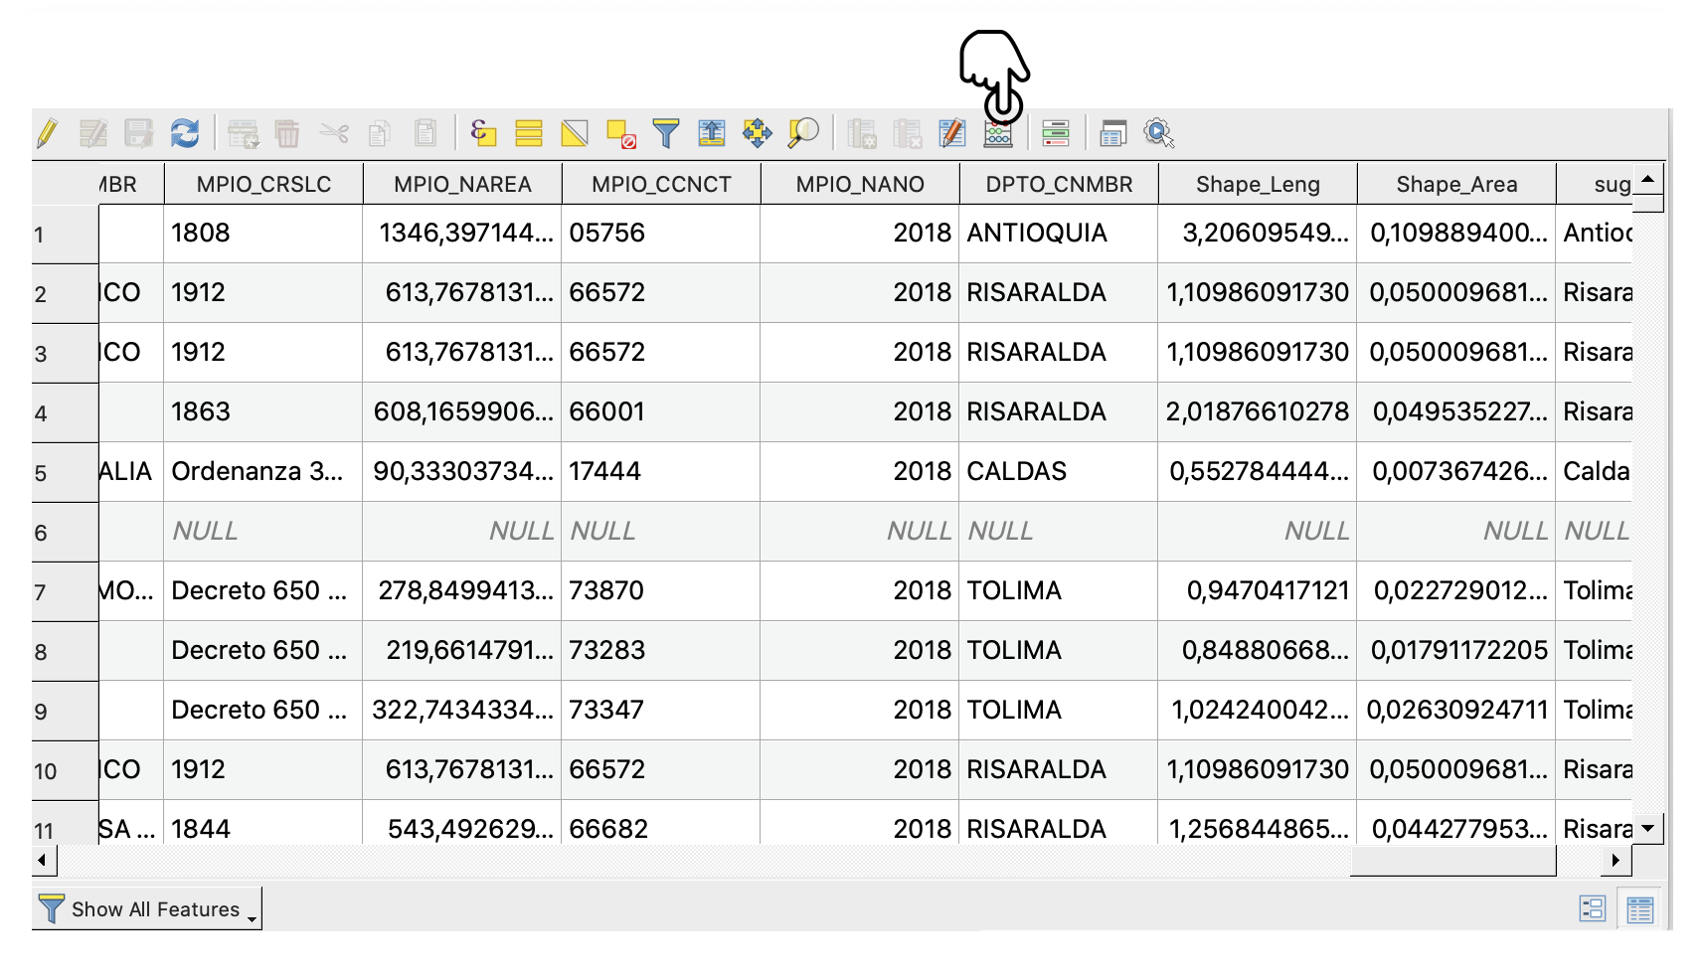Open the Show All Features filter dropdown
Viewport: 1706px width, 974px height.
147,908
